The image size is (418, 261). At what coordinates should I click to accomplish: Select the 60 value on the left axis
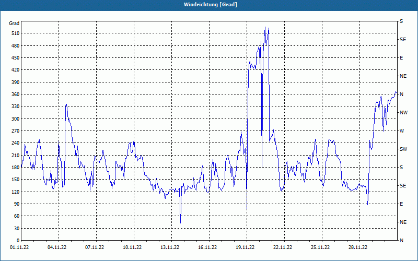pos(17,216)
